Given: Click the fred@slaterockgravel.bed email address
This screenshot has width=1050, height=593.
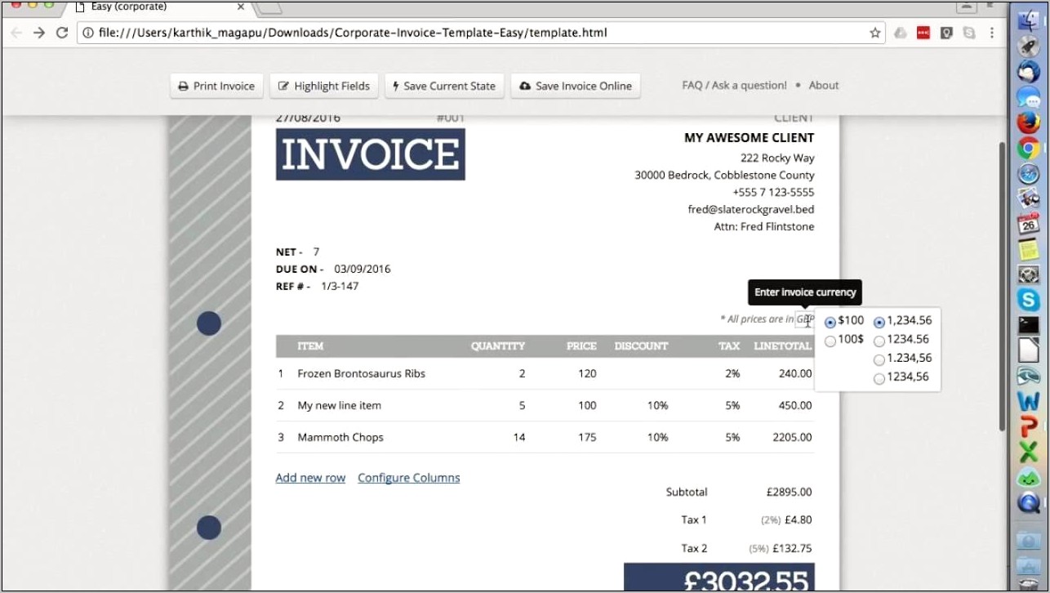Looking at the screenshot, I should coord(750,209).
